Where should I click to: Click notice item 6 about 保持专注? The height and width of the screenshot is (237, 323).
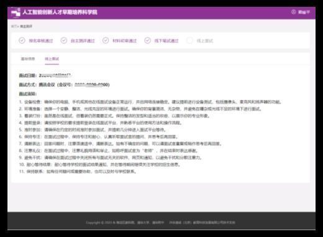click(99, 136)
